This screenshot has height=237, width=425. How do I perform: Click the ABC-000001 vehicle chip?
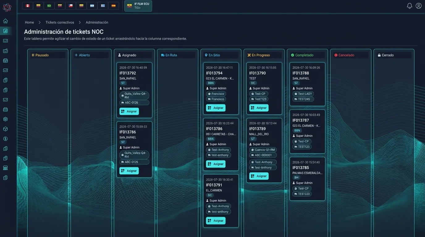pyautogui.click(x=263, y=155)
